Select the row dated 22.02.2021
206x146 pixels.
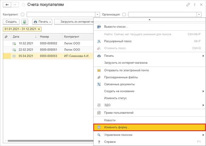[x=48, y=50]
